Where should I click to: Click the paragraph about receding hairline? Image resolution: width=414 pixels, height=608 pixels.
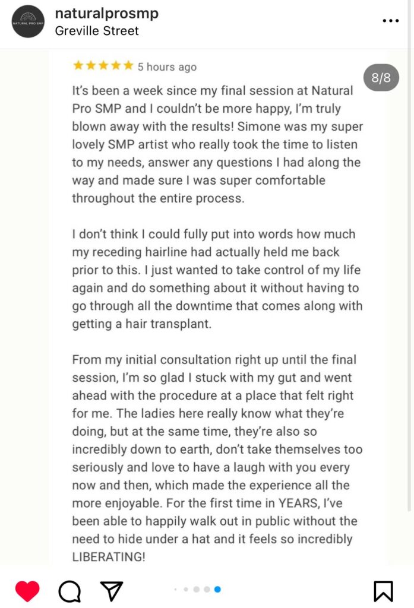(x=217, y=279)
